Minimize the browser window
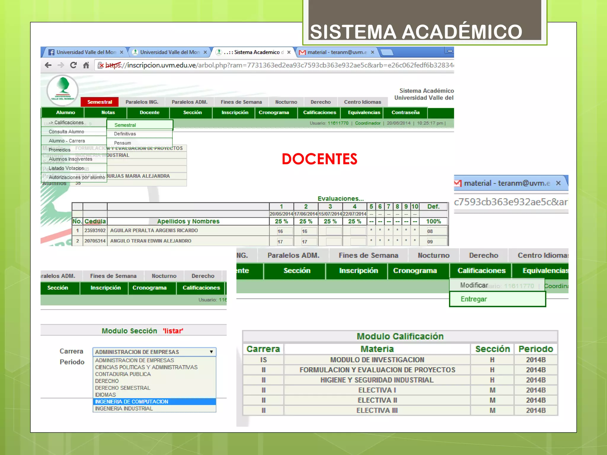The width and height of the screenshot is (607, 455). coord(449,51)
